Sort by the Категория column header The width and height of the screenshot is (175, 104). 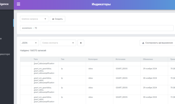pos(93,59)
